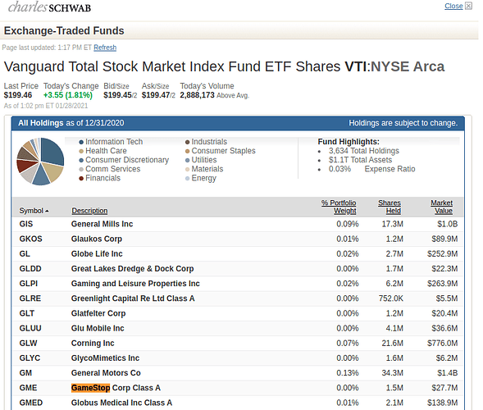Click the +3.55 (1.81%) today's change
Image resolution: width=483 pixels, height=410 pixels.
68,95
